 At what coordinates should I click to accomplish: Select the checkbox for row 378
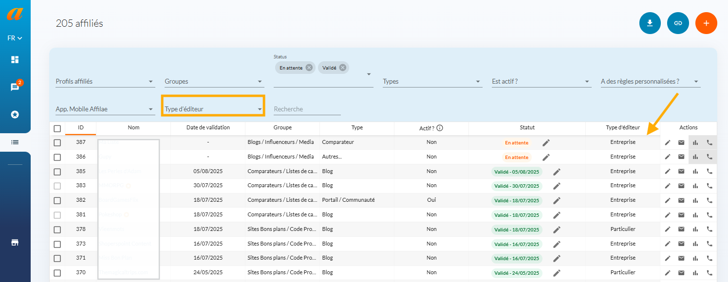(x=57, y=229)
